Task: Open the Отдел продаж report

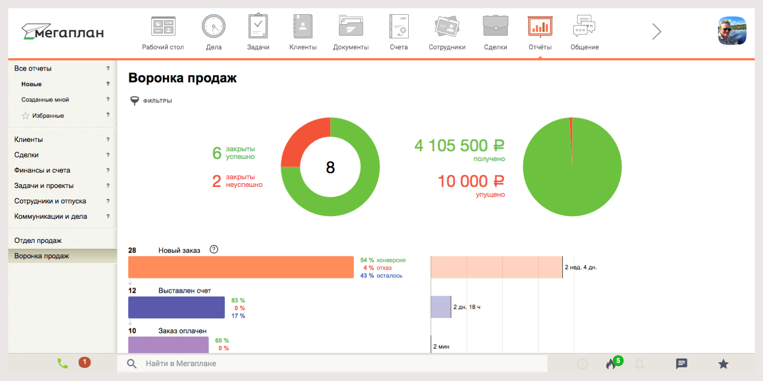Action: 38,241
